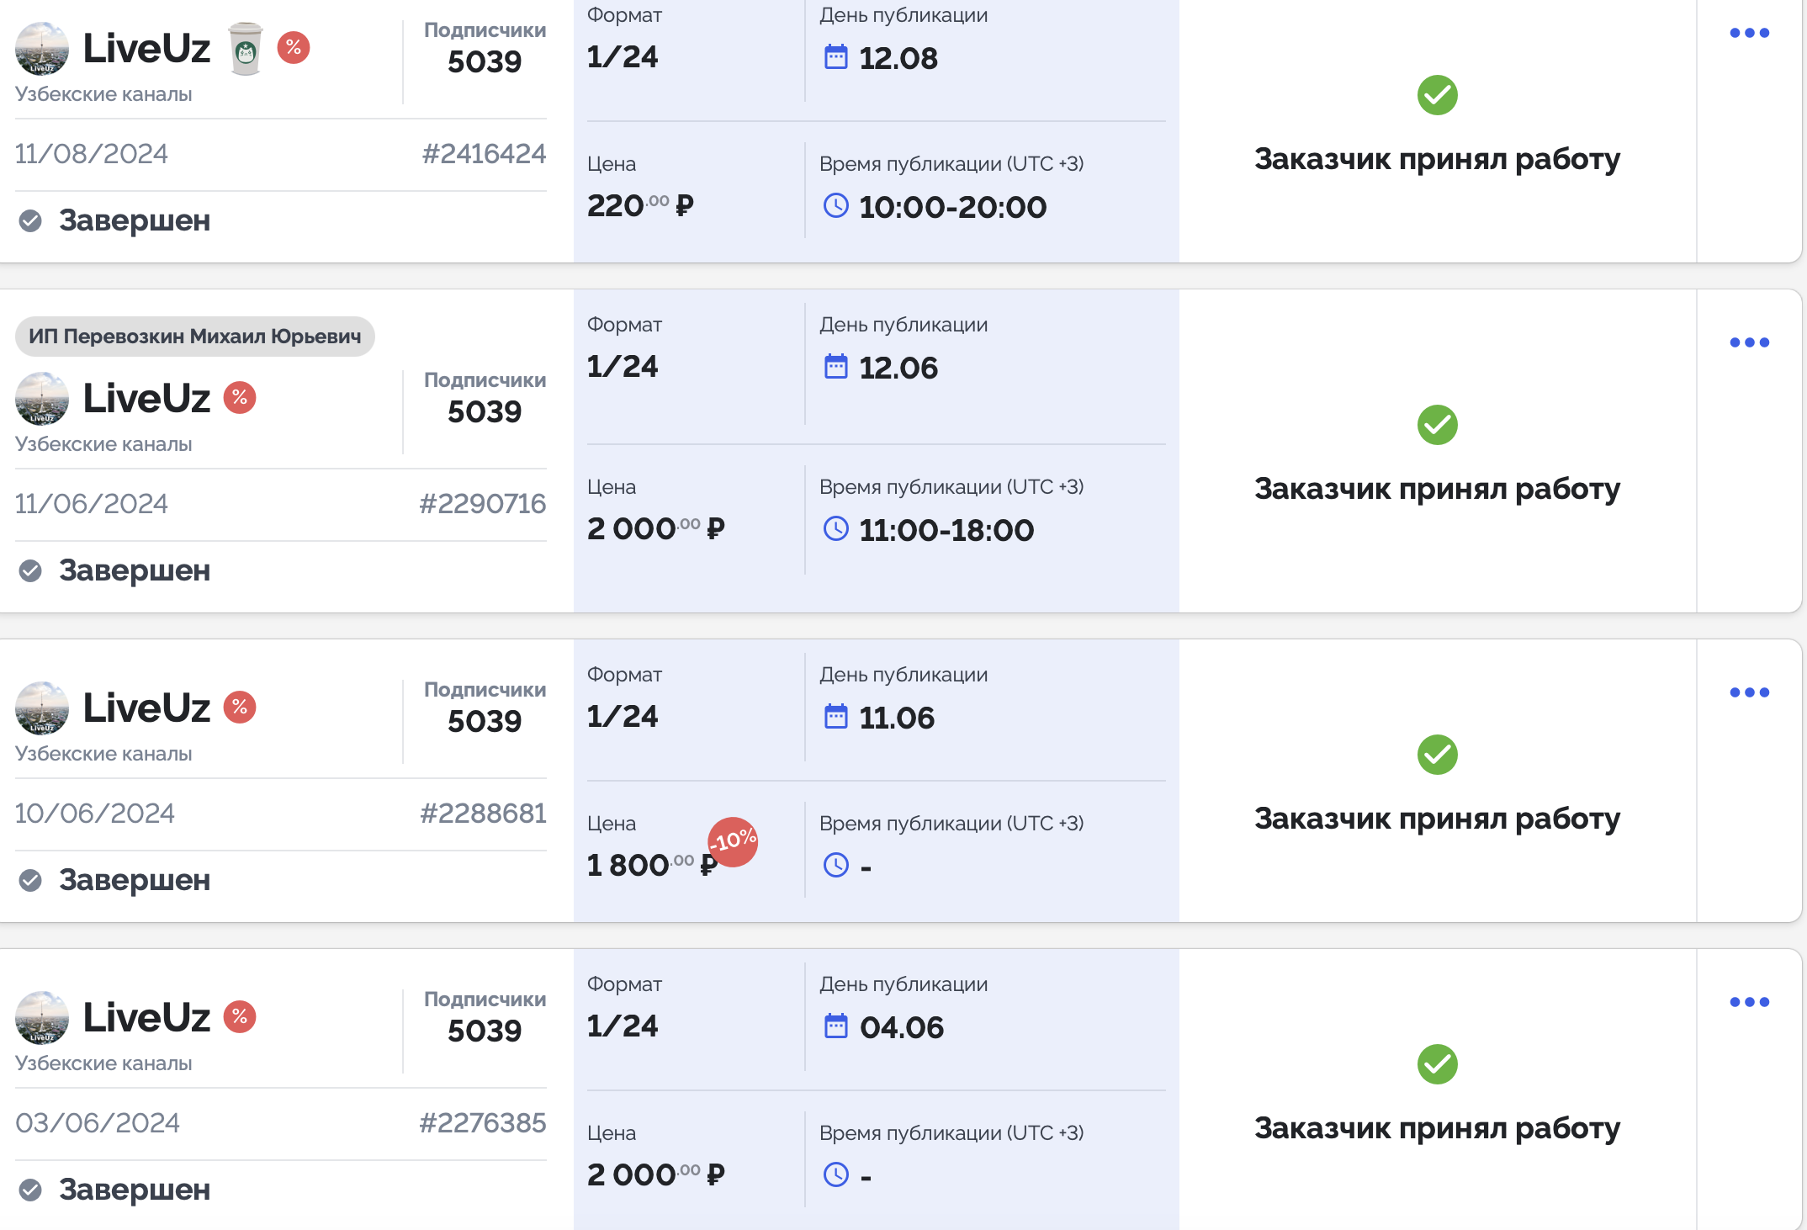Click the red percent badge in the first order
1807x1230 pixels.
pyautogui.click(x=294, y=48)
